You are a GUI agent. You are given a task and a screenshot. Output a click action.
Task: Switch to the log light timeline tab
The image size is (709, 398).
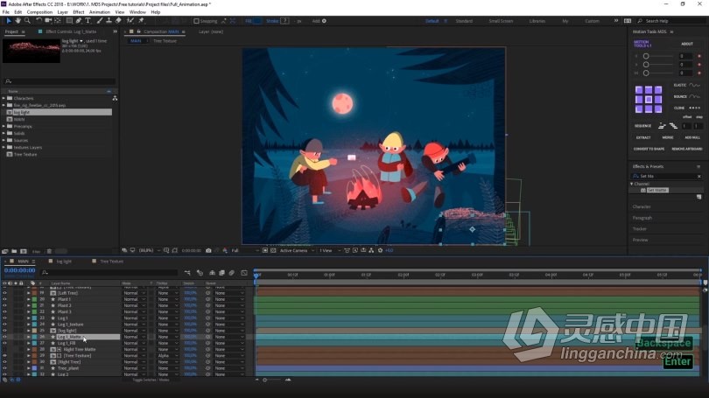pyautogui.click(x=64, y=262)
